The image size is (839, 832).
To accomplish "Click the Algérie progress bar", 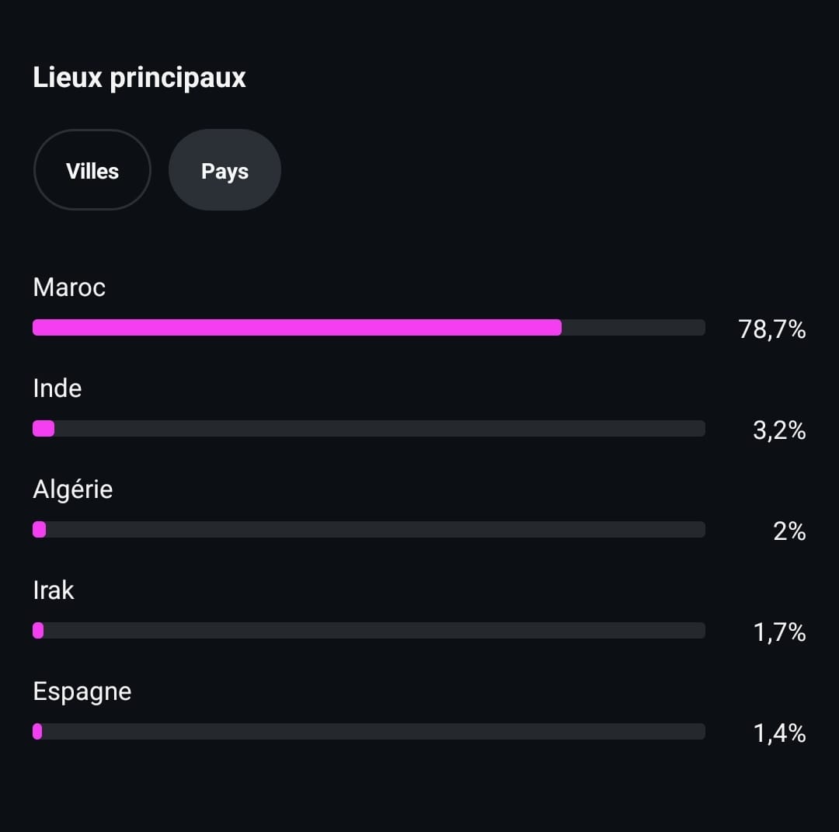I will [369, 530].
